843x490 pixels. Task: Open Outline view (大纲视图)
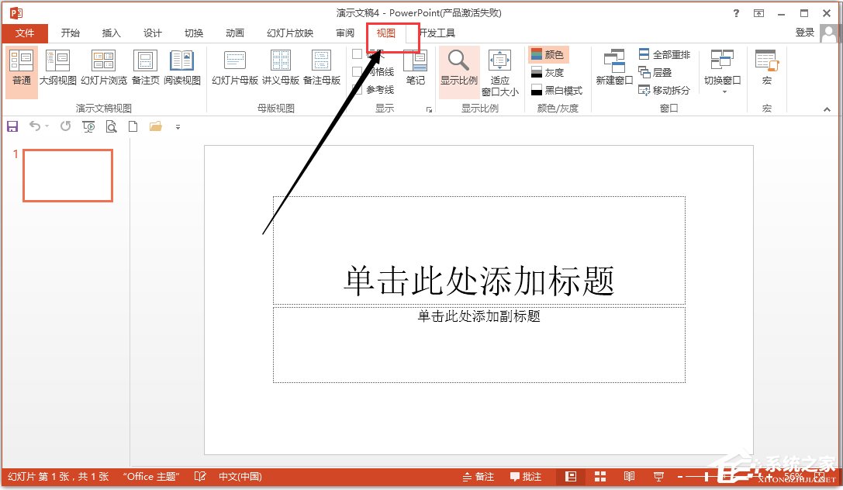pos(57,67)
